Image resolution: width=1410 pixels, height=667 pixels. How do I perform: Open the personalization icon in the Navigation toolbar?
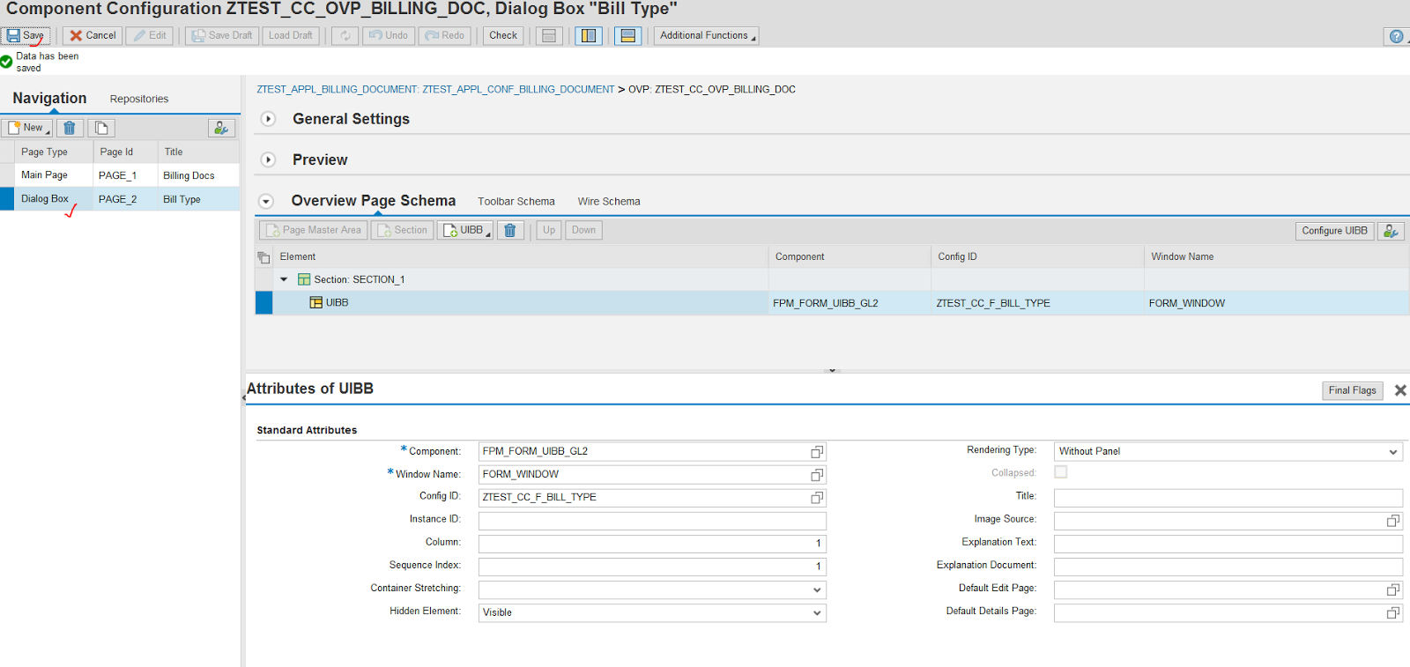tap(221, 128)
